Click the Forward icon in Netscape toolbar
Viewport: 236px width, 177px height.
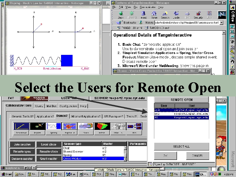(x=132, y=15)
